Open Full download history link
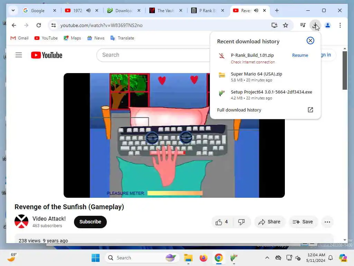The width and height of the screenshot is (354, 266). click(239, 110)
